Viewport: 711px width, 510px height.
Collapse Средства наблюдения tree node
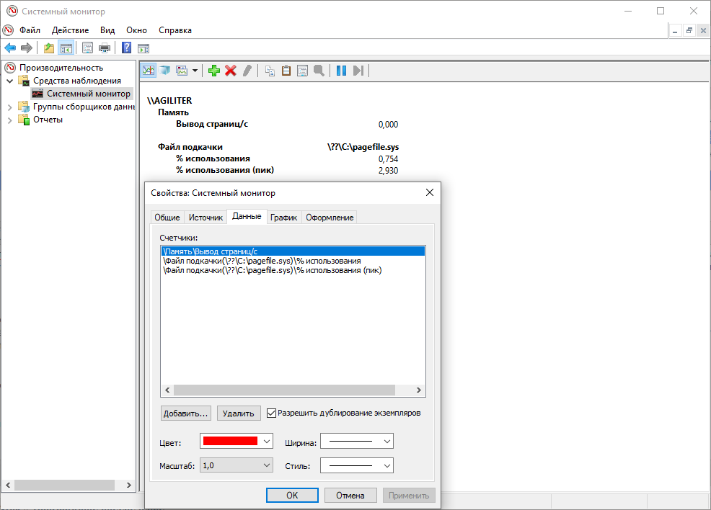[x=10, y=81]
